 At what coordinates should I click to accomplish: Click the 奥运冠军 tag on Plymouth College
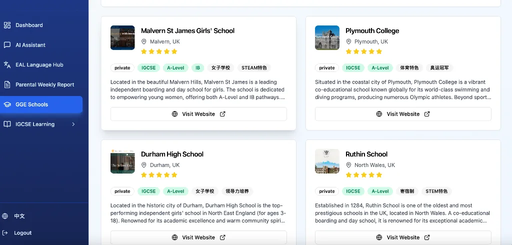click(x=439, y=68)
